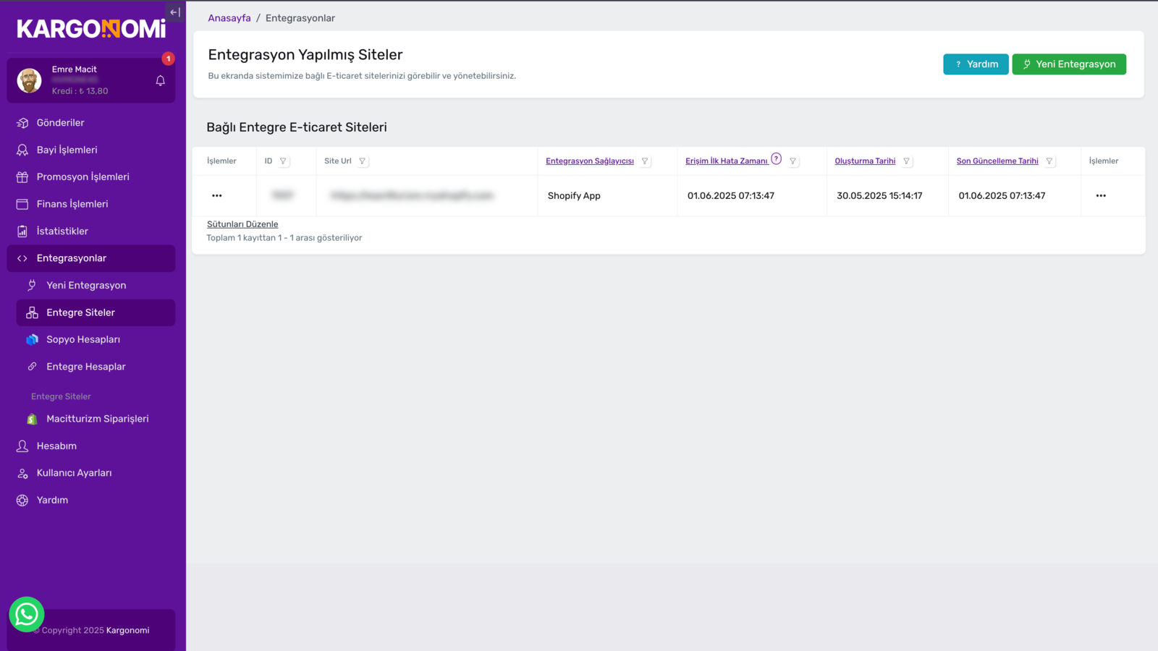
Task: Open the row actions menu on the left
Action: click(x=217, y=196)
